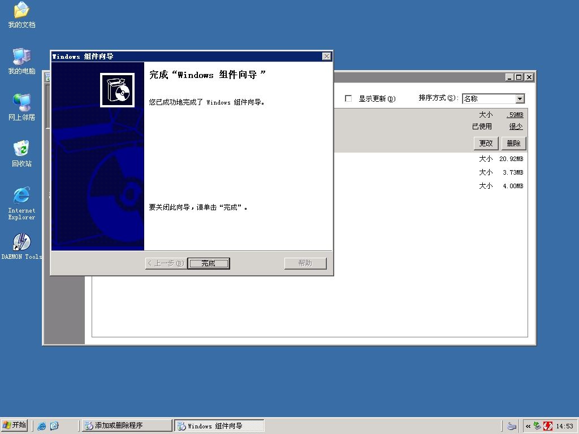Click the green network tray icon
This screenshot has height=434, width=579.
pyautogui.click(x=537, y=426)
